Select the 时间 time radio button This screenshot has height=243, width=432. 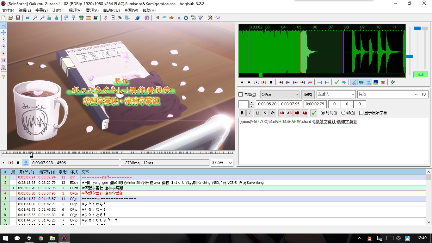tap(323, 113)
